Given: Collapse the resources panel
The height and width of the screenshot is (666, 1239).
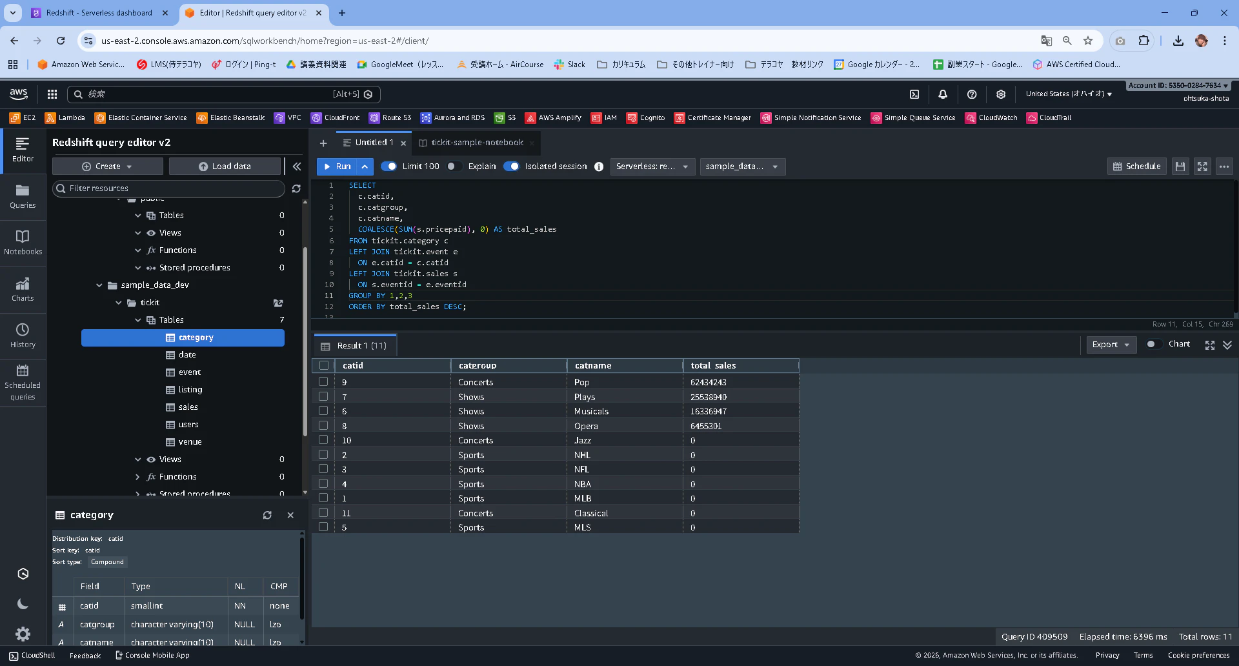Looking at the screenshot, I should point(297,166).
